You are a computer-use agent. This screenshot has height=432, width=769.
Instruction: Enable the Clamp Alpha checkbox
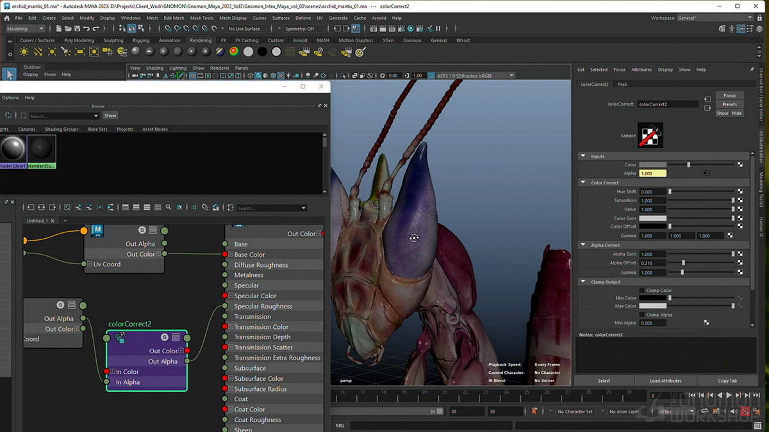642,315
